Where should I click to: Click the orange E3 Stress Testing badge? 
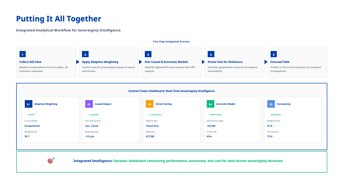(149, 104)
